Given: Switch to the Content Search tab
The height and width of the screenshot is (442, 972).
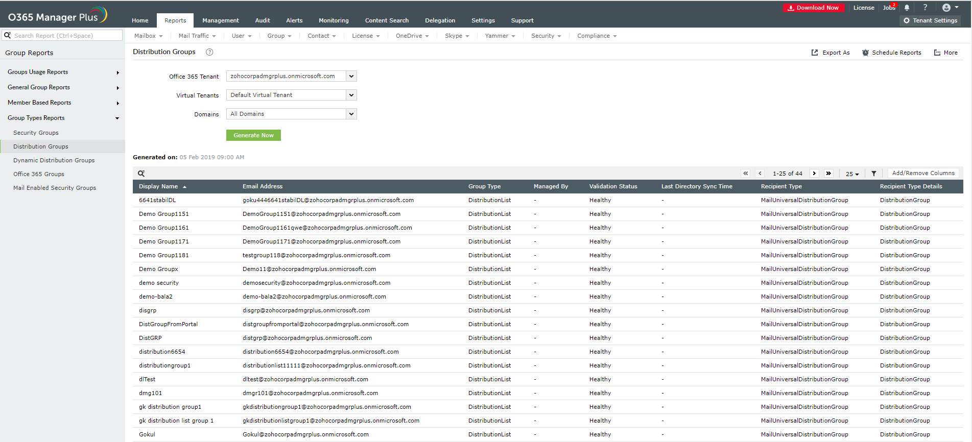Looking at the screenshot, I should (387, 20).
